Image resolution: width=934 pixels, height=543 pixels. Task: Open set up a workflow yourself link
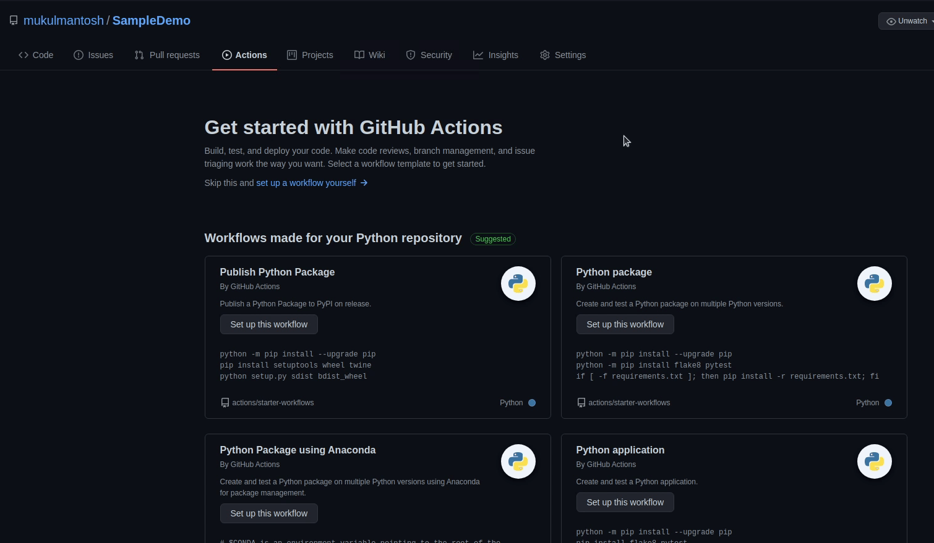(306, 183)
